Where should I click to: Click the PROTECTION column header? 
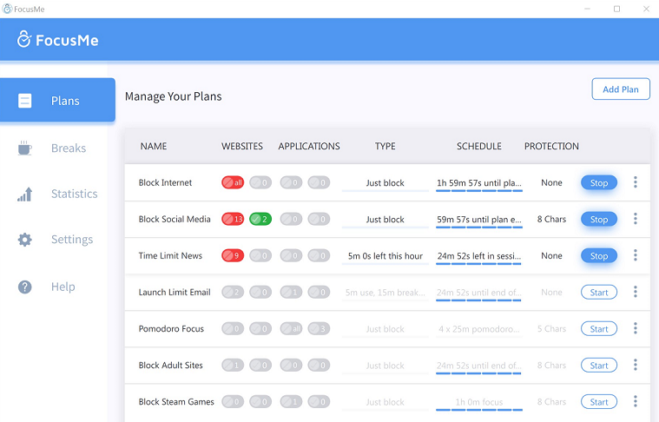point(551,146)
